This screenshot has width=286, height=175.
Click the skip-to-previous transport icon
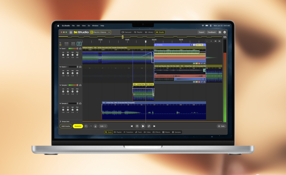click(x=132, y=126)
